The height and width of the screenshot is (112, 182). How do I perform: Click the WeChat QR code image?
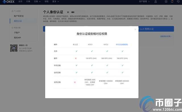click(14, 48)
